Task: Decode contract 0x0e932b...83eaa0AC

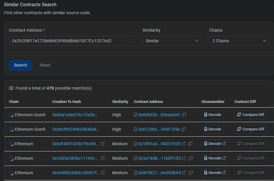Action: tap(212, 115)
